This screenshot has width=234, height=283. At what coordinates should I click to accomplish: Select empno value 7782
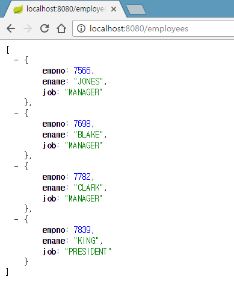(82, 177)
